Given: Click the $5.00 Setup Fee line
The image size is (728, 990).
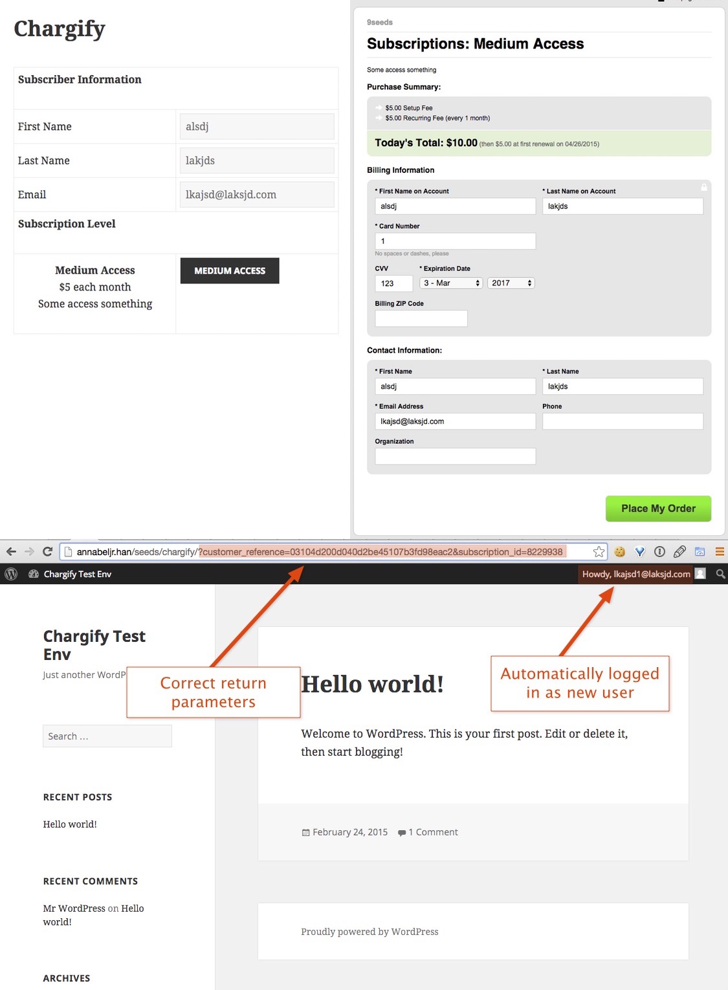Looking at the screenshot, I should coord(409,108).
